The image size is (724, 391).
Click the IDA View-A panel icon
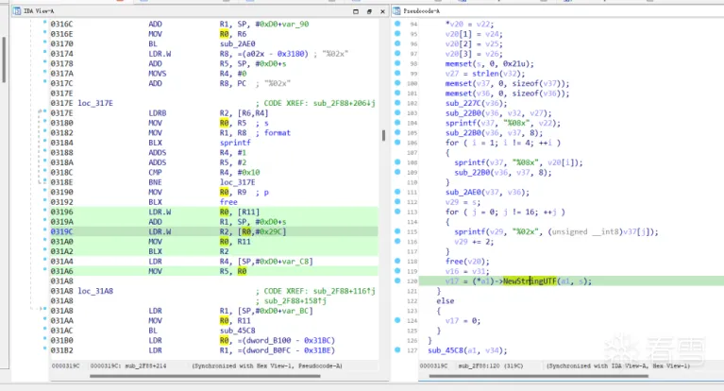pyautogui.click(x=17, y=10)
